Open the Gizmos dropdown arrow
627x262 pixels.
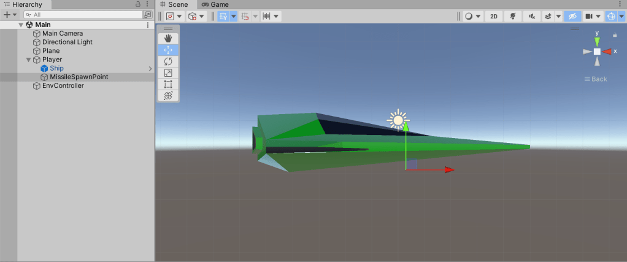621,17
